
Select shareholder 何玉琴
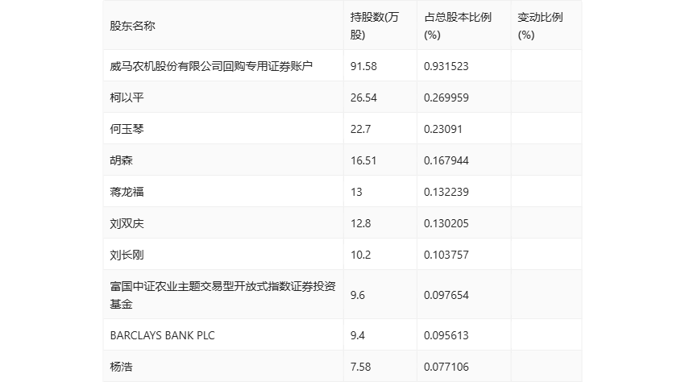click(127, 129)
